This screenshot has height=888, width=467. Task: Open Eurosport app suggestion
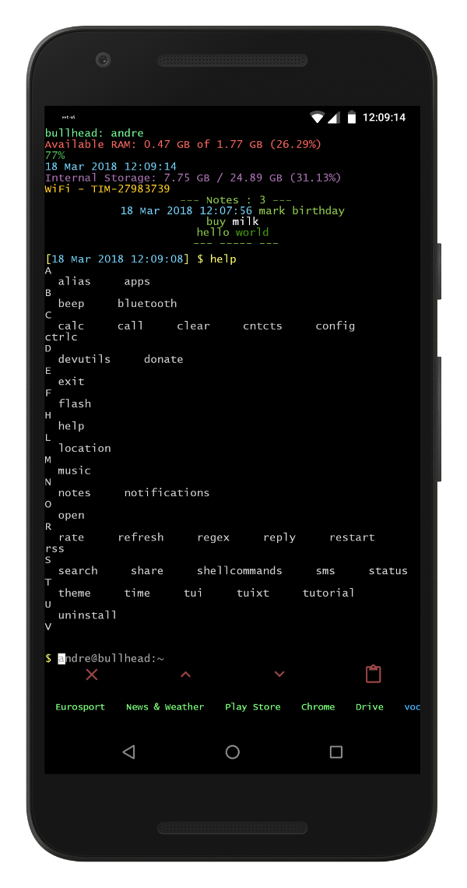tap(80, 707)
